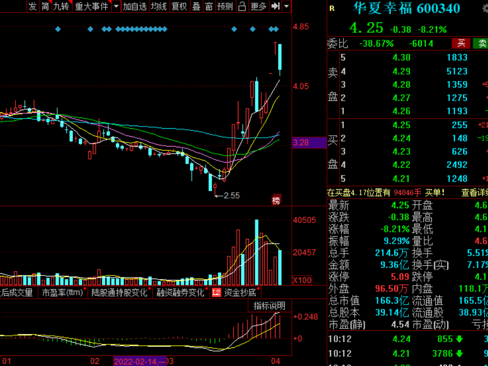
Task: Open the 重大事件 toolbar item
Action: point(92,6)
